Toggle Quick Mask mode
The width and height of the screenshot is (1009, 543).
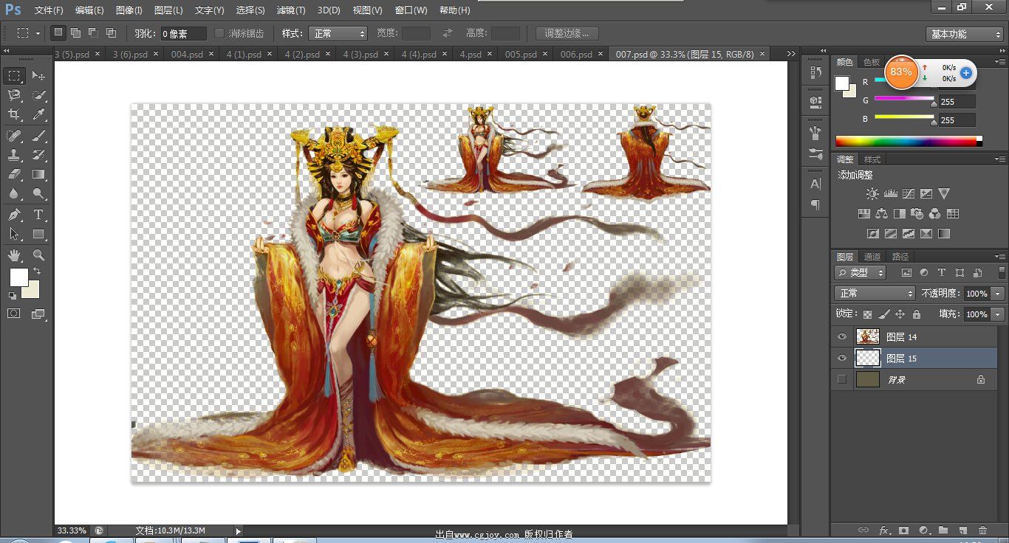[14, 314]
